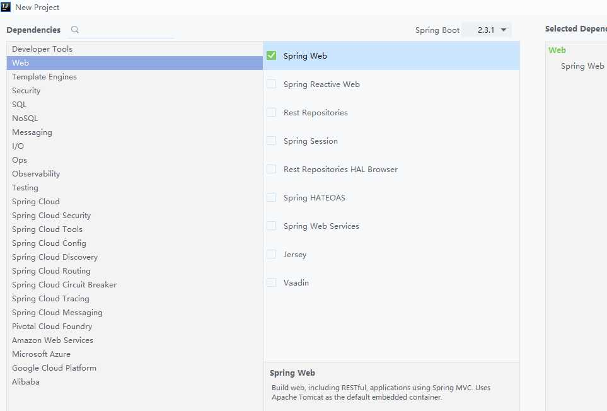This screenshot has width=607, height=411.
Task: Check the Spring HATEOAS checkbox
Action: click(x=272, y=197)
